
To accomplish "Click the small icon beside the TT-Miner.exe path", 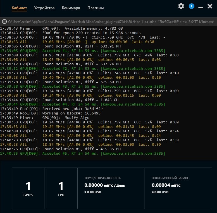I will 4,21.
